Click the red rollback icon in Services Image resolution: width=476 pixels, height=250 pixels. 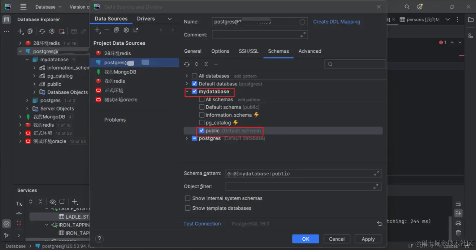(x=19, y=223)
